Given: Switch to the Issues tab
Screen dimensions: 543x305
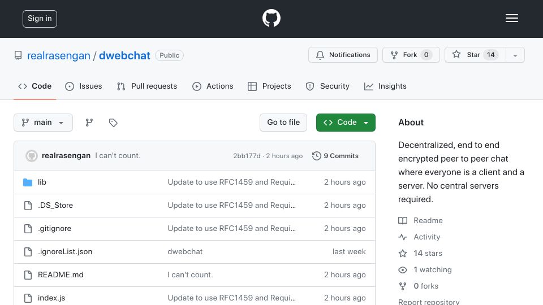Looking at the screenshot, I should (84, 86).
